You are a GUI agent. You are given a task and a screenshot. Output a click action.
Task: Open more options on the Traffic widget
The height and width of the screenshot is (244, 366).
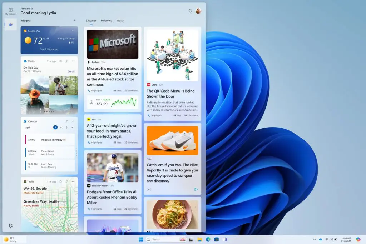pos(73,181)
